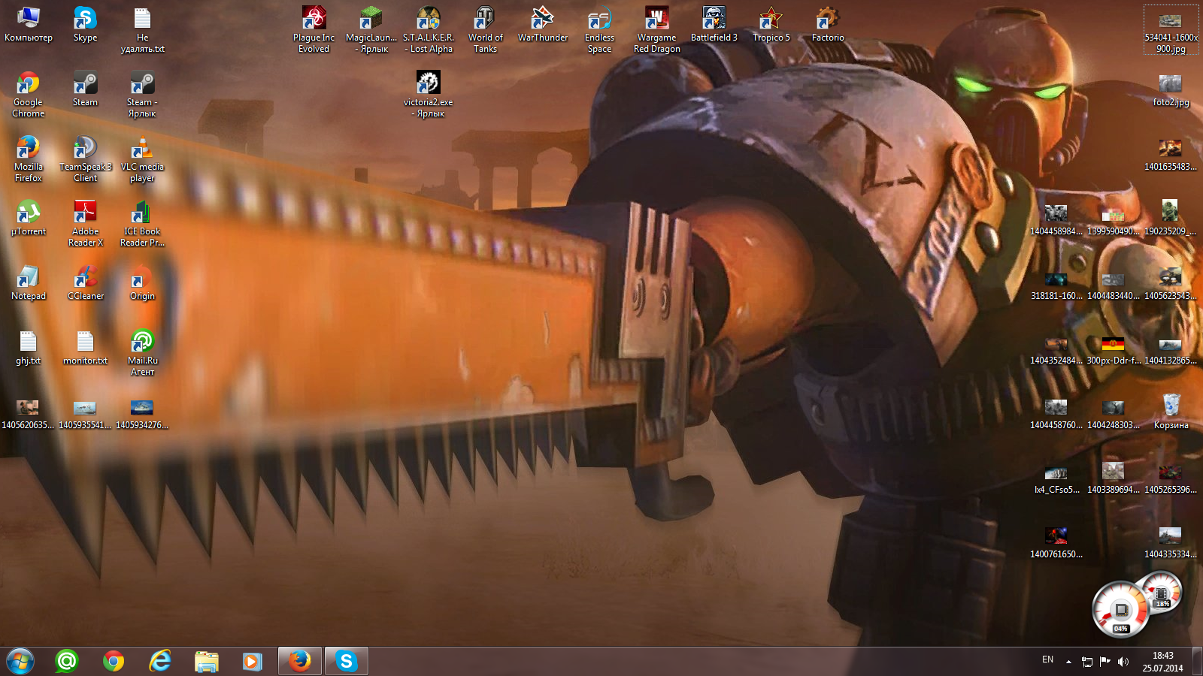The height and width of the screenshot is (676, 1203).
Task: Select the ICE Book Reader shortcut
Action: pyautogui.click(x=142, y=224)
